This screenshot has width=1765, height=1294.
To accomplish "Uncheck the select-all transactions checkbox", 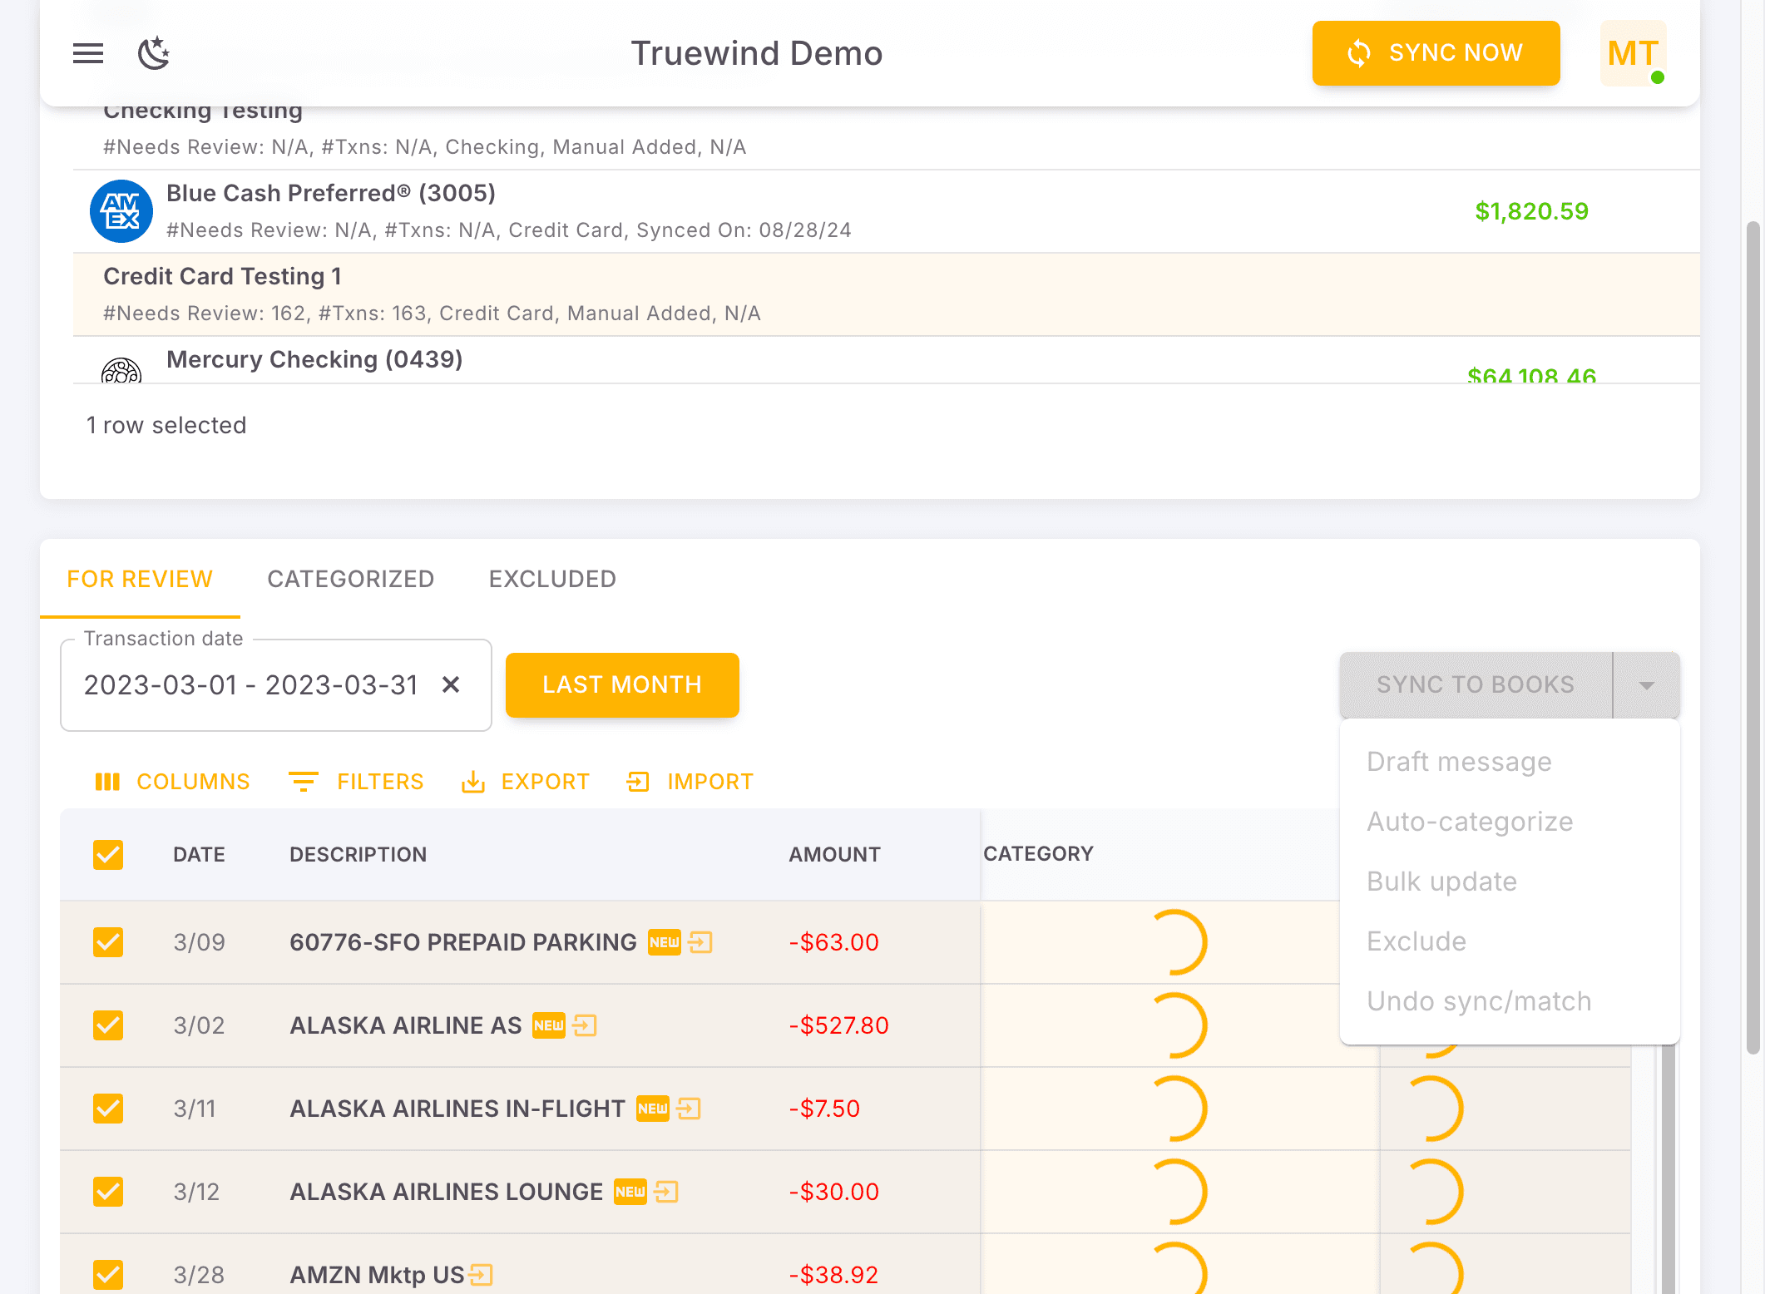I will point(107,855).
